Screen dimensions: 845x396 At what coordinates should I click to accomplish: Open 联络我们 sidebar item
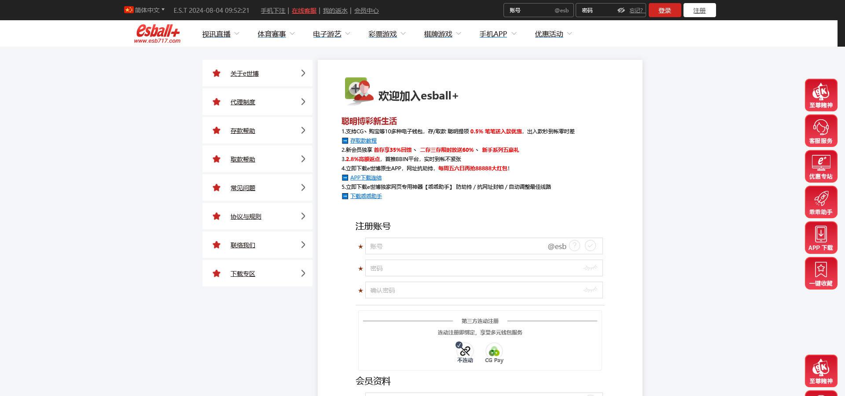click(x=257, y=245)
